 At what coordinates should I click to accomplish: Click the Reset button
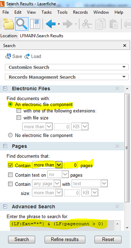[x=108, y=239]
